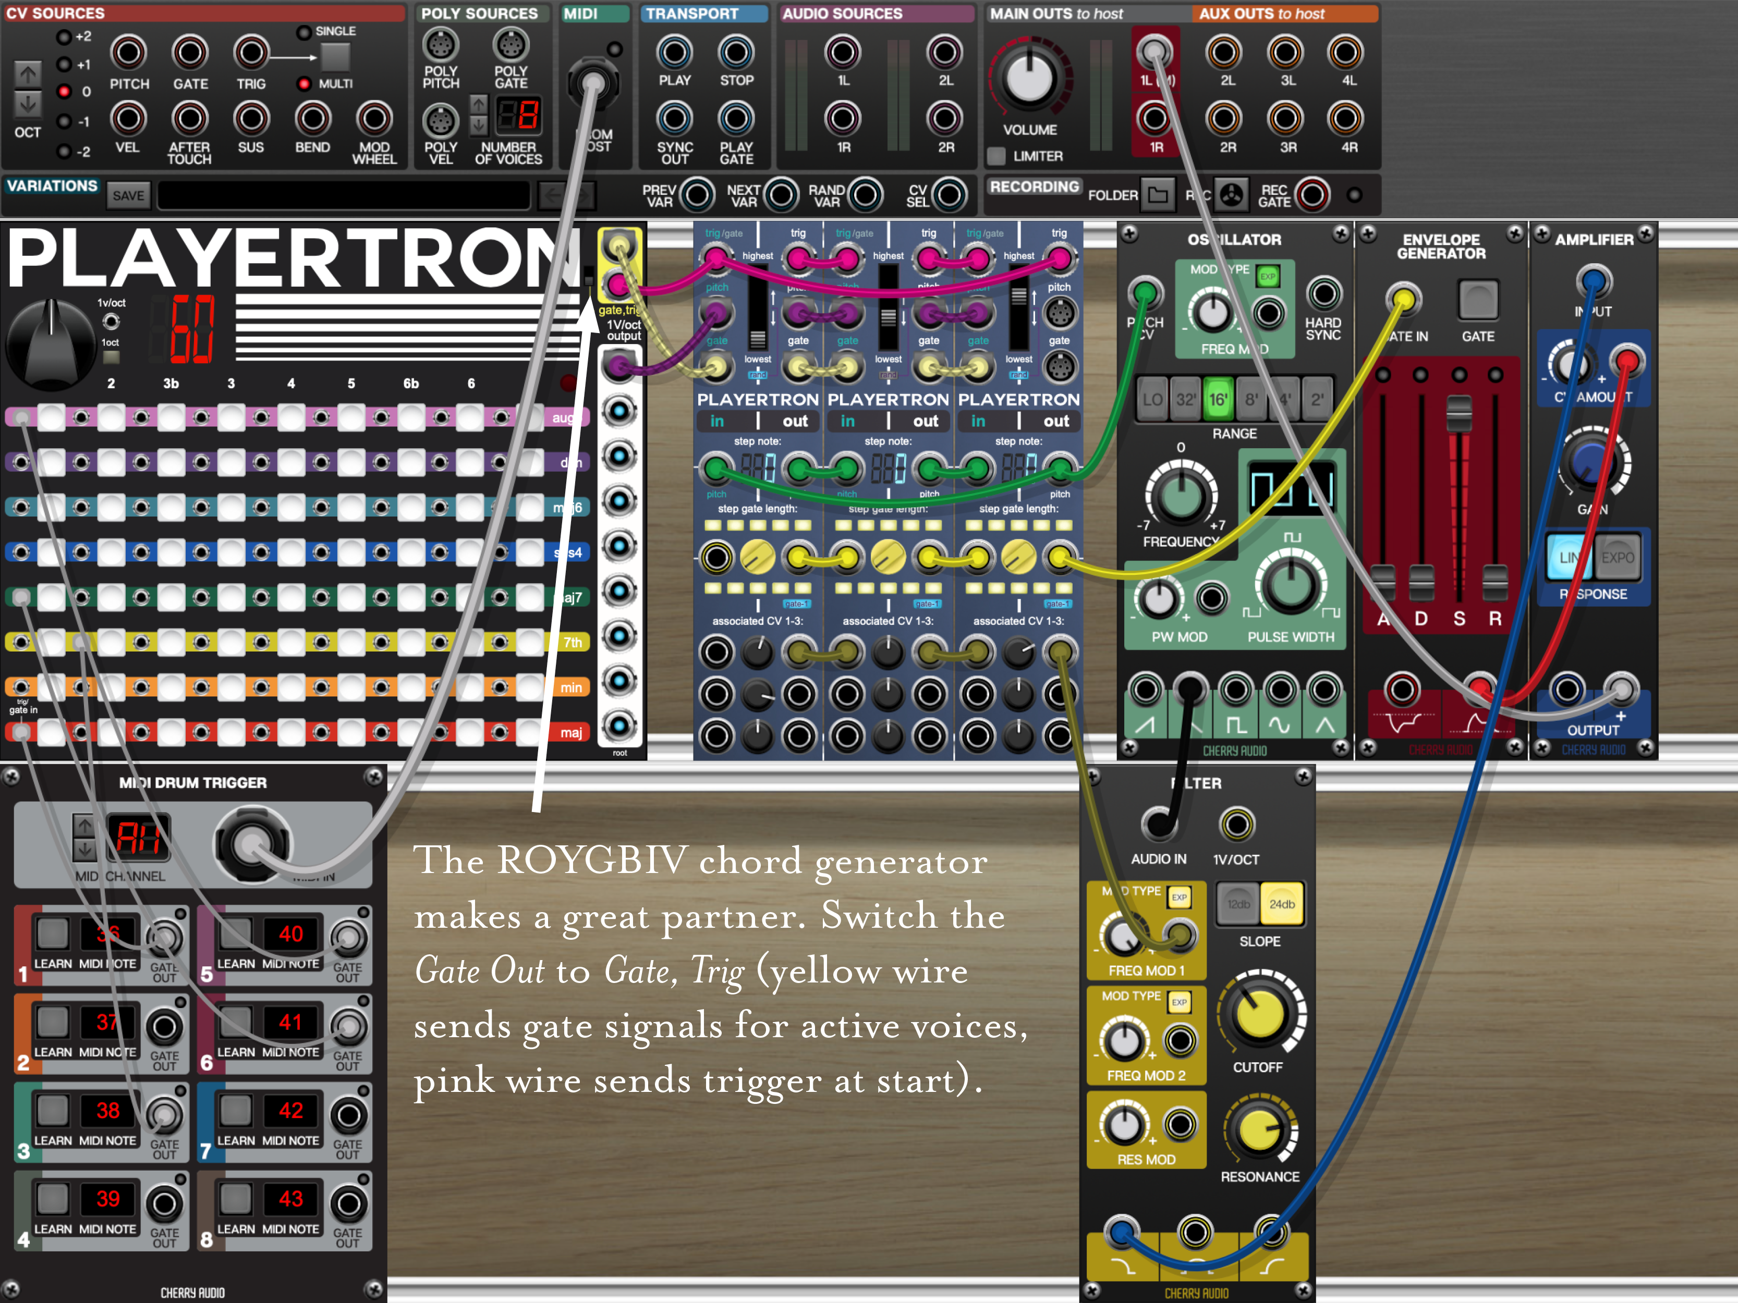Enable the master LIMITER checkbox
Image resolution: width=1738 pixels, height=1303 pixels.
tap(996, 155)
